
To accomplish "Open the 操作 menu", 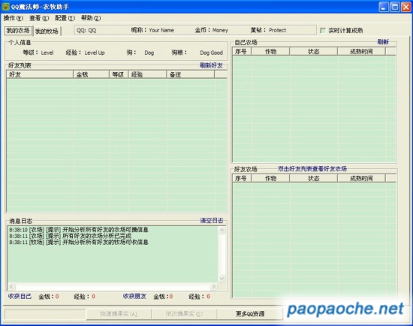I will pos(14,18).
